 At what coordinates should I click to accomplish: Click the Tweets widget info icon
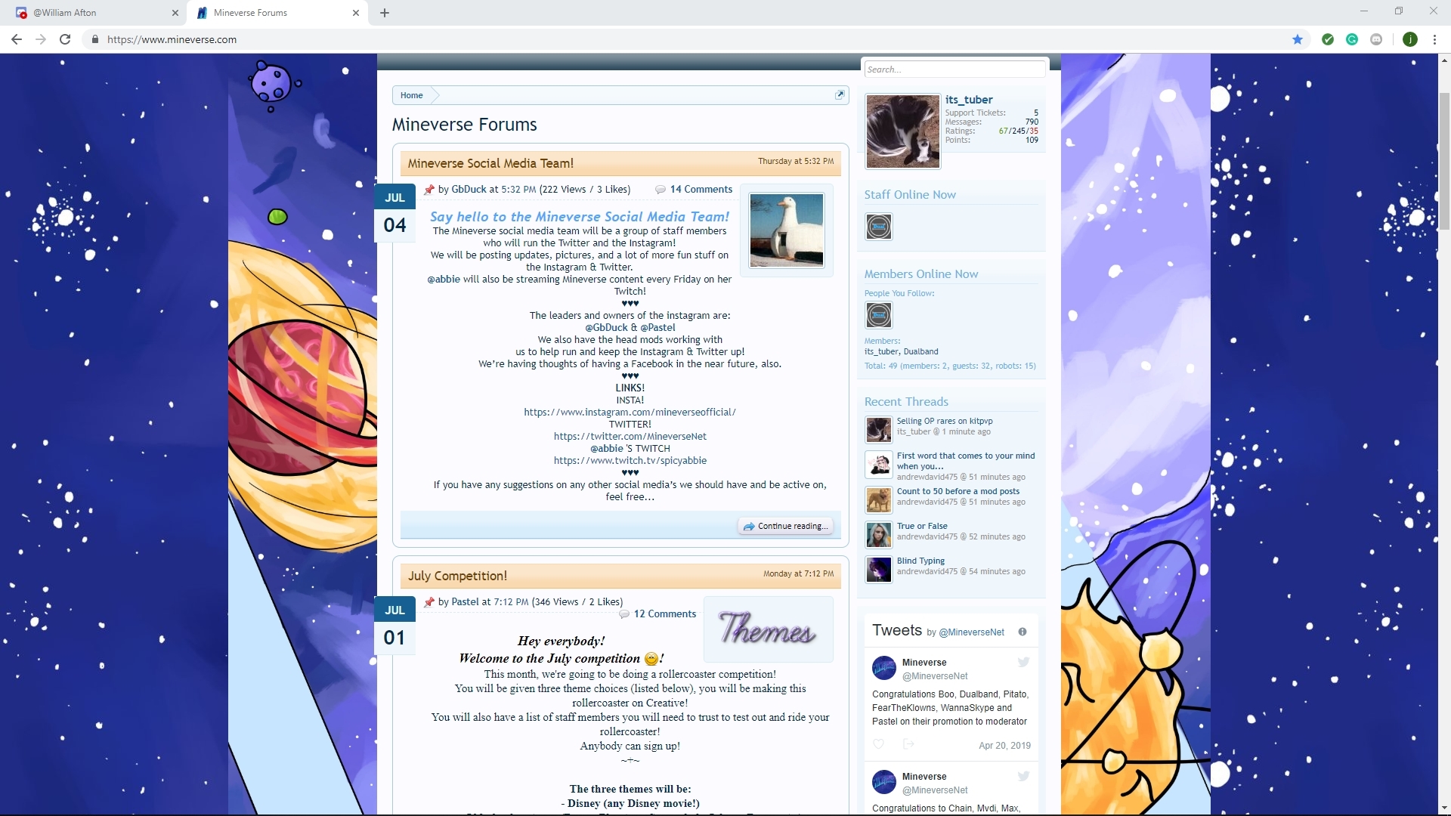(1023, 632)
